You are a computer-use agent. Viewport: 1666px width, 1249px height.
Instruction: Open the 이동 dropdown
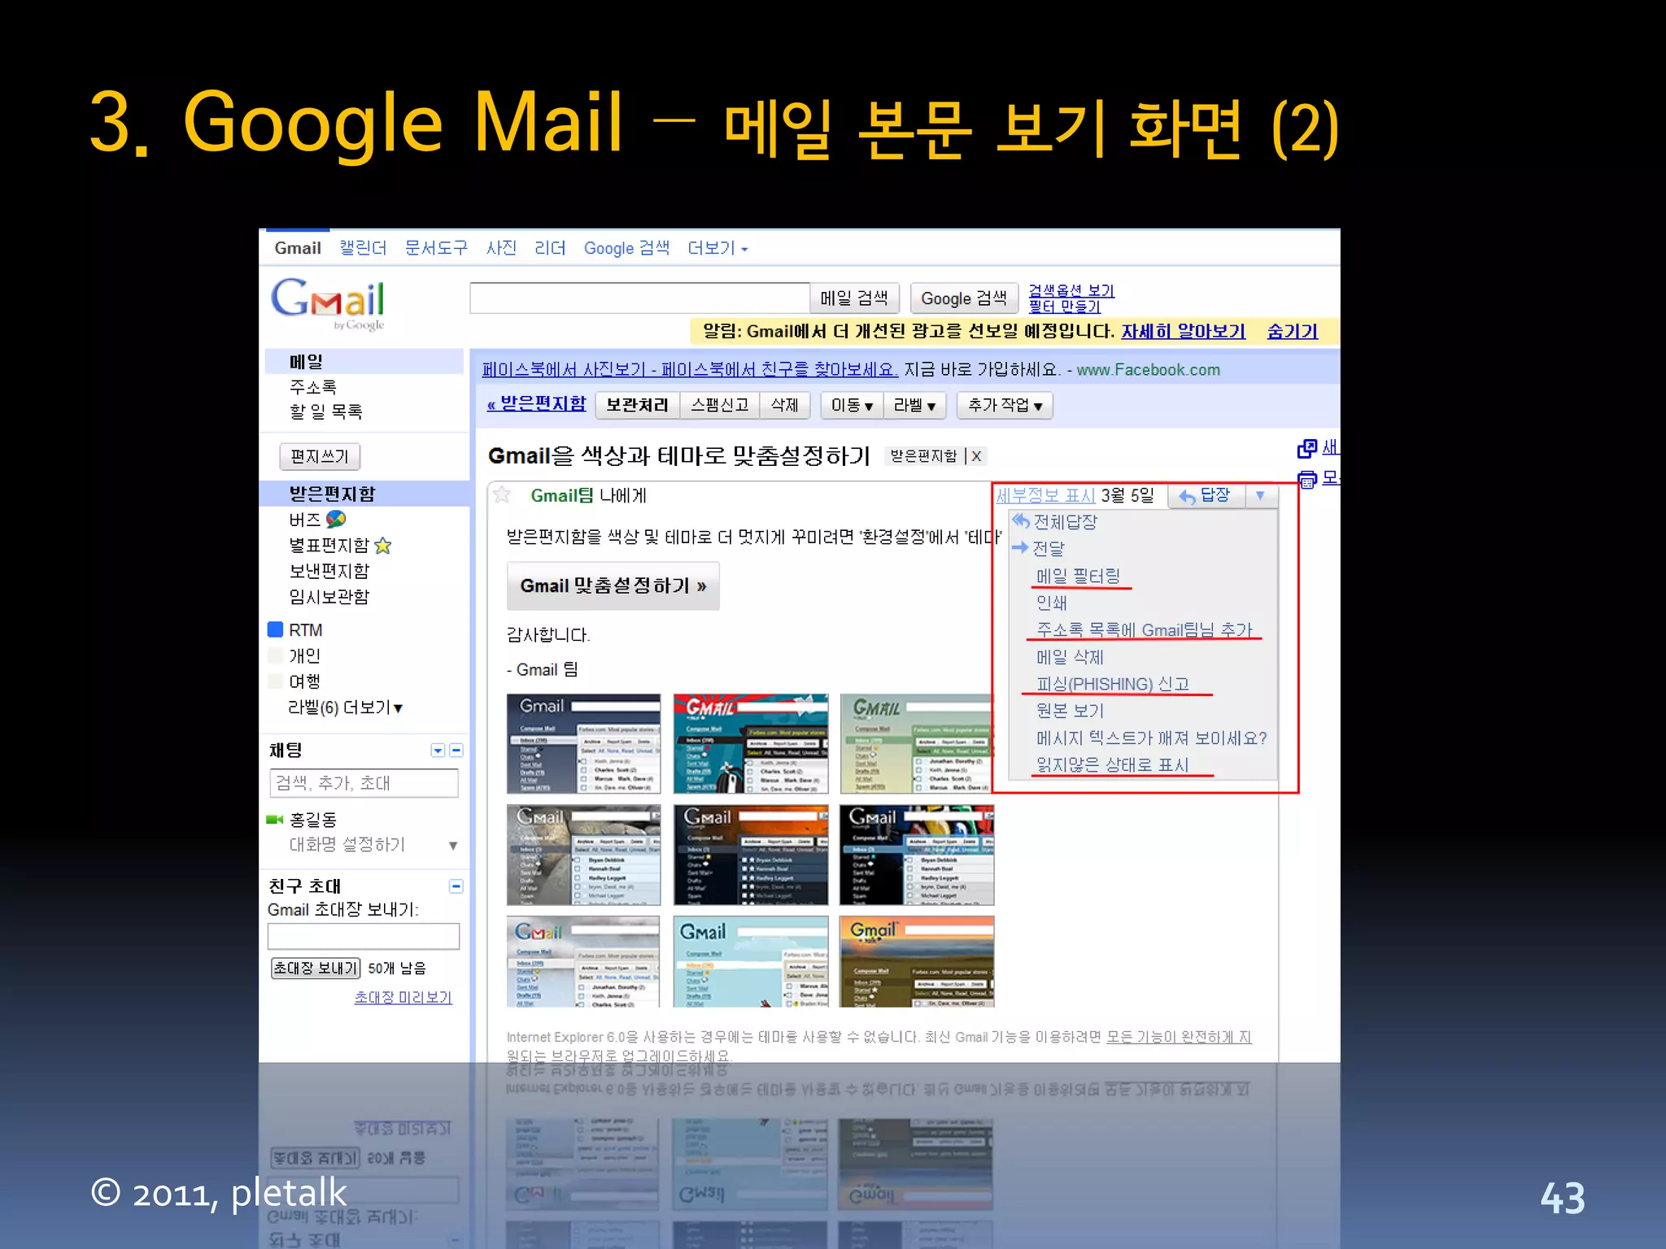tap(851, 405)
